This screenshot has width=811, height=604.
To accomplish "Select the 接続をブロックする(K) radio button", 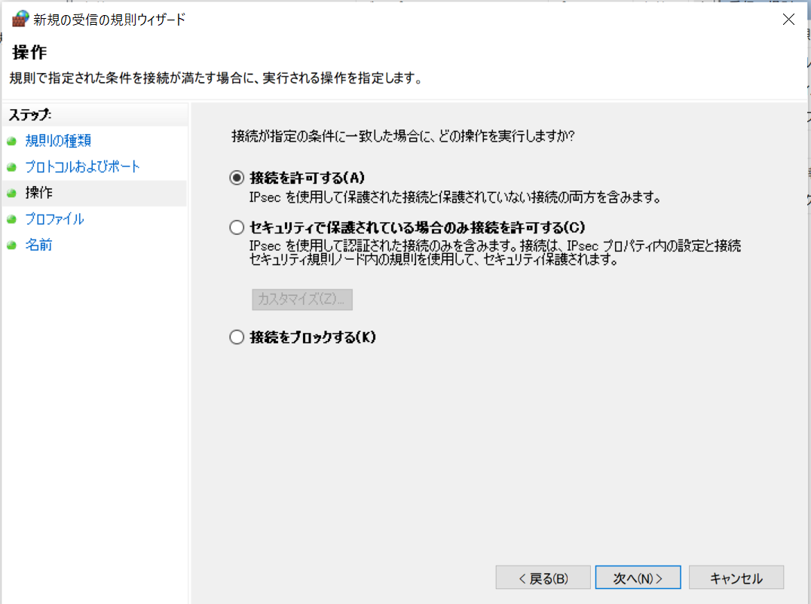I will click(x=237, y=337).
